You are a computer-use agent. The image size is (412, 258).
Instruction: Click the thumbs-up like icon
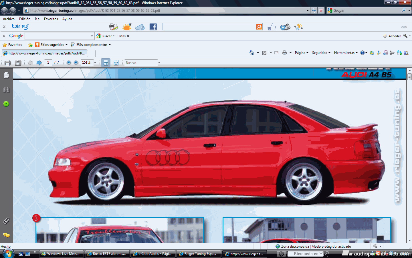(272, 27)
